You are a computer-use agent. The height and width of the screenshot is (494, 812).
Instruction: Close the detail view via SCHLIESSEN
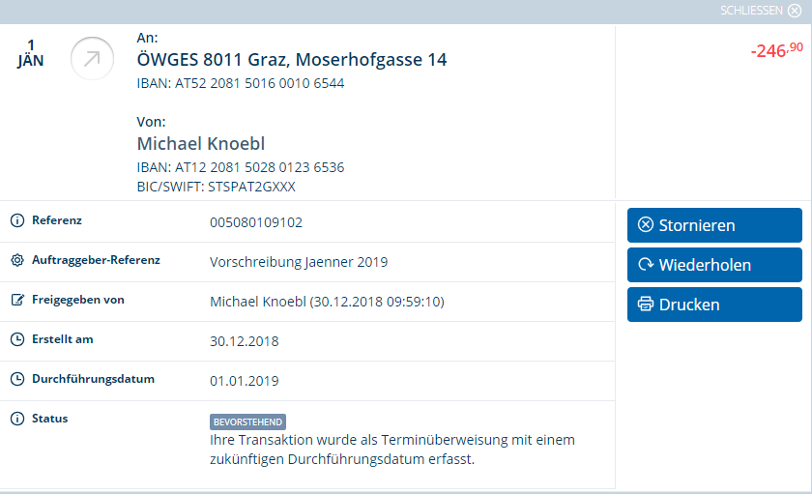pyautogui.click(x=761, y=11)
